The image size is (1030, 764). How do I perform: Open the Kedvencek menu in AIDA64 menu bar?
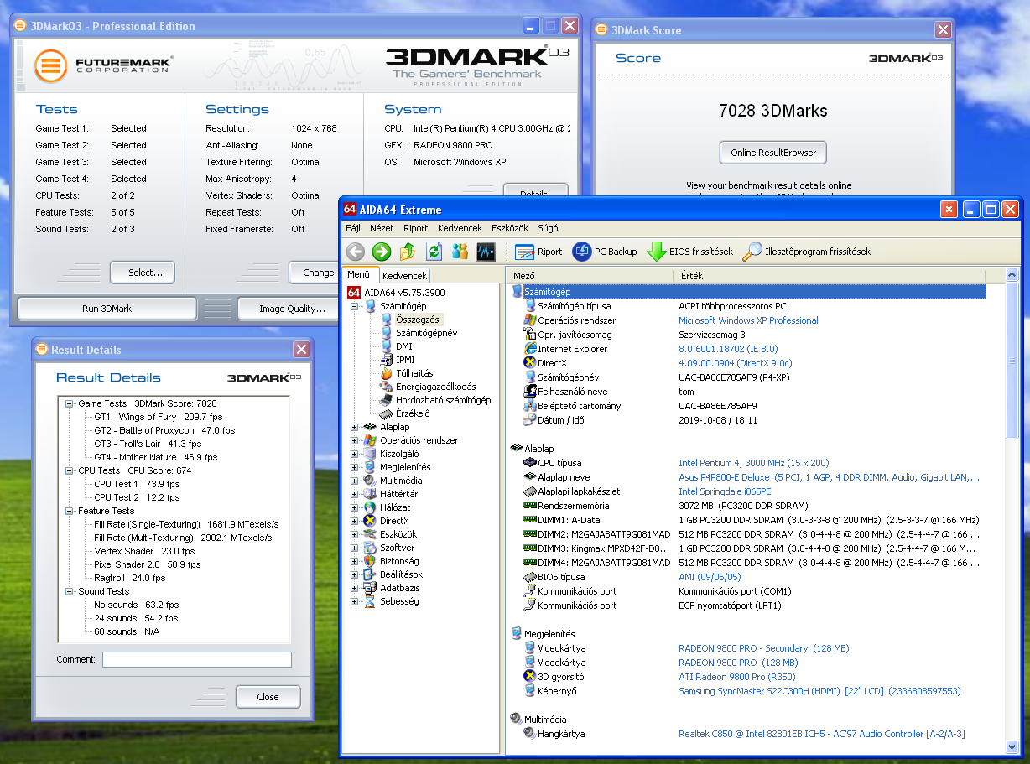pos(460,227)
